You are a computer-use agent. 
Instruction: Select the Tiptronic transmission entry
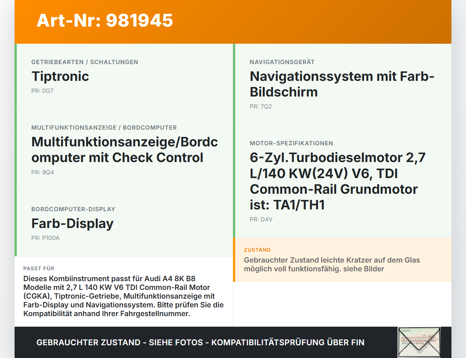click(60, 76)
